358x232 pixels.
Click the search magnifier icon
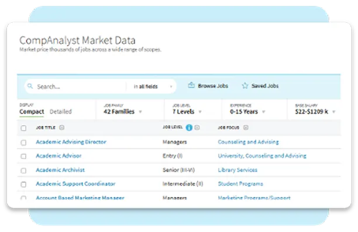click(x=30, y=86)
